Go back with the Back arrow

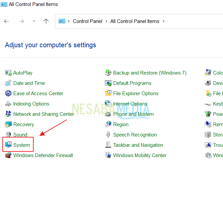6,21
